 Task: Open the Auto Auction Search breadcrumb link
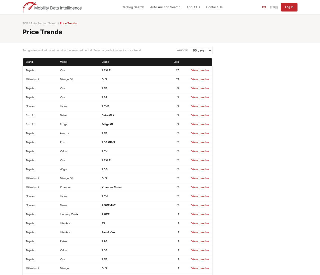(x=44, y=23)
